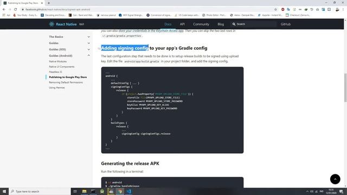
Task: Show hidden system tray icons
Action: pos(307,191)
